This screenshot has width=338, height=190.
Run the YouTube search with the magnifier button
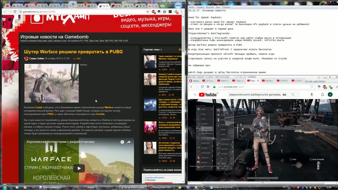pos(293,94)
